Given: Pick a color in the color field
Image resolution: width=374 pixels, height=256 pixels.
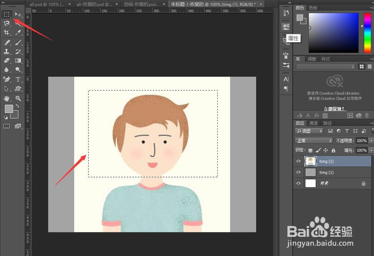Looking at the screenshot, I should [x=334, y=33].
